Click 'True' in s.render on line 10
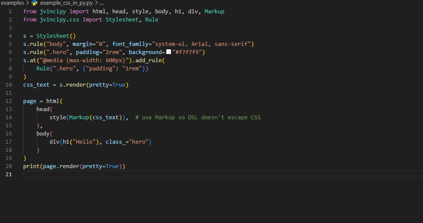423x223 pixels. 119,85
